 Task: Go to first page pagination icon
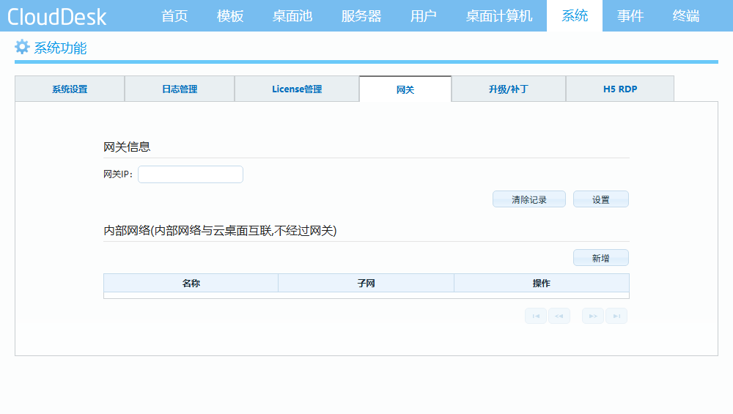point(536,316)
